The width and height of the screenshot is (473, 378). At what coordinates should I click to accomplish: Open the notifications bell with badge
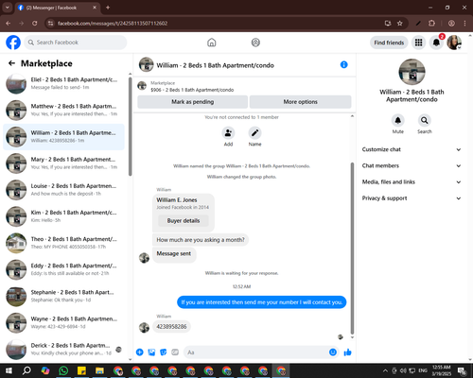coord(436,43)
